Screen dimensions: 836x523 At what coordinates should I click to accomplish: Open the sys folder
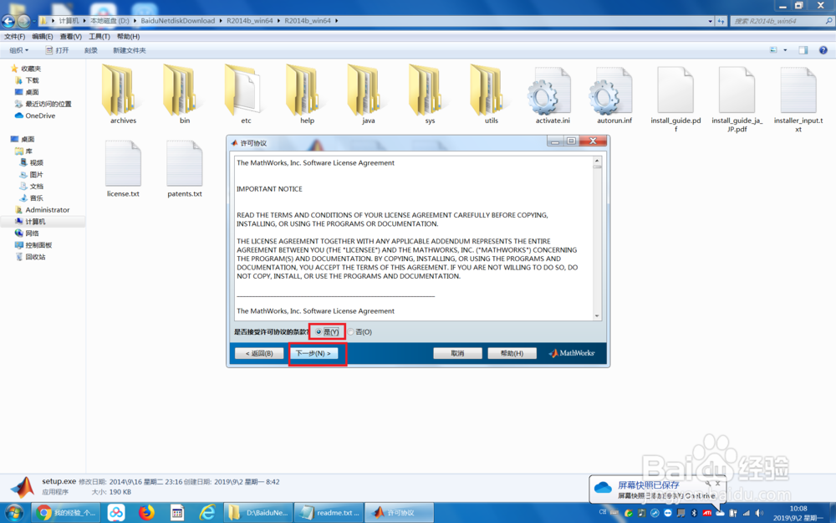pos(430,95)
